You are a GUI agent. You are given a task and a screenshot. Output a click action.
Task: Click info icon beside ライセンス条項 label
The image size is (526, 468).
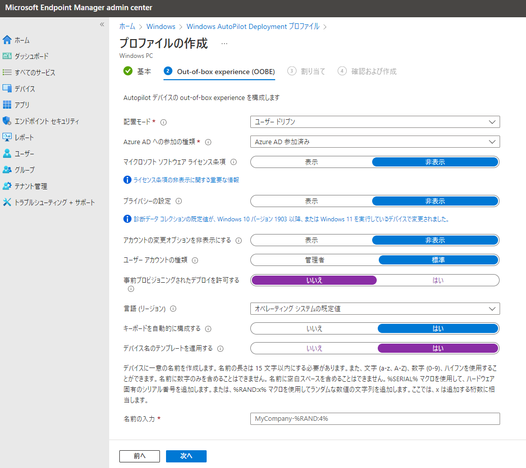pyautogui.click(x=234, y=162)
